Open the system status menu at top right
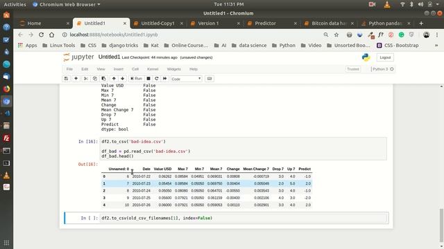Screen dimensions: 444x249 [420, 4]
